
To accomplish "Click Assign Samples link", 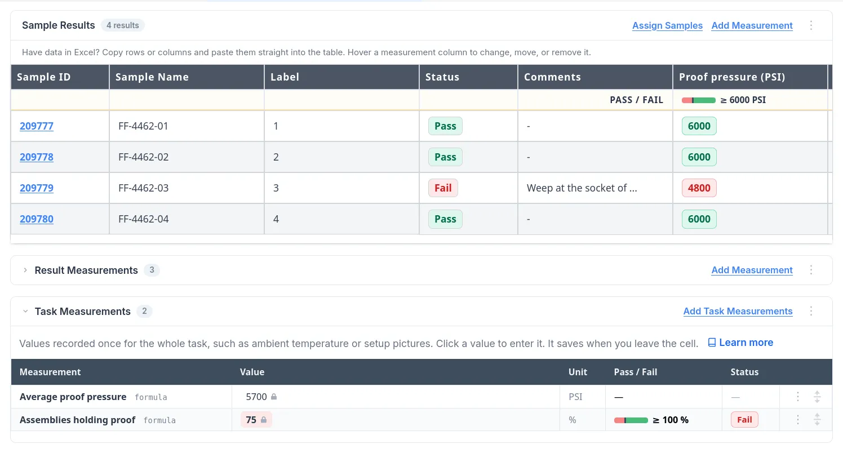I will click(667, 25).
